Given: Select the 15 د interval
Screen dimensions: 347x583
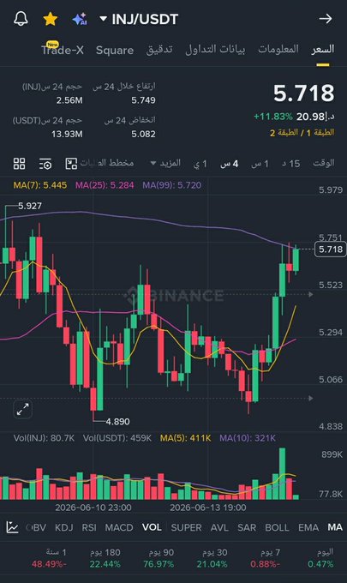Looking at the screenshot, I should [291, 164].
